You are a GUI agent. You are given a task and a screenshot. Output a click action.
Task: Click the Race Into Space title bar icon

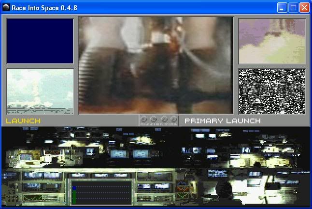click(x=6, y=8)
